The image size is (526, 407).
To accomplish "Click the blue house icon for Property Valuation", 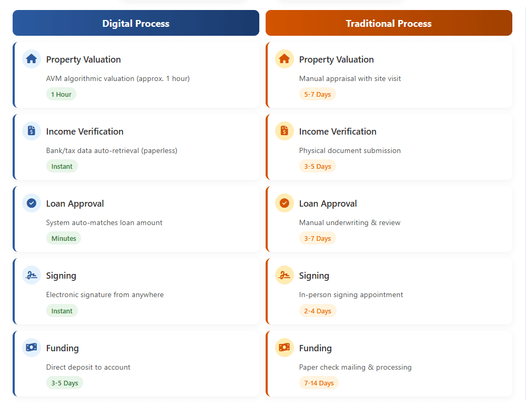I will click(x=32, y=59).
